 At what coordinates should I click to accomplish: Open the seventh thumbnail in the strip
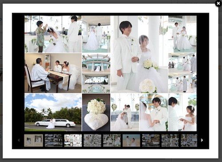tap(151, 140)
